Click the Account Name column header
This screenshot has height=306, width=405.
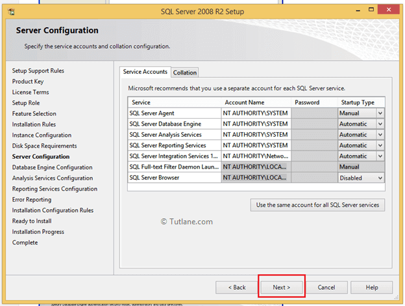tap(256, 102)
